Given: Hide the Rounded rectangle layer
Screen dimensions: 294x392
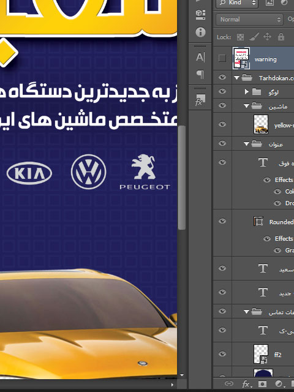Looking at the screenshot, I should (222, 221).
